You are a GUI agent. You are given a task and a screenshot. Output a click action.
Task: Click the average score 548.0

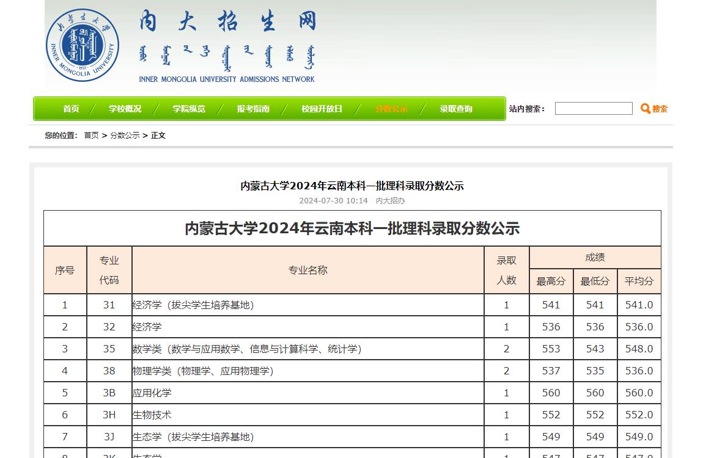[x=639, y=349]
